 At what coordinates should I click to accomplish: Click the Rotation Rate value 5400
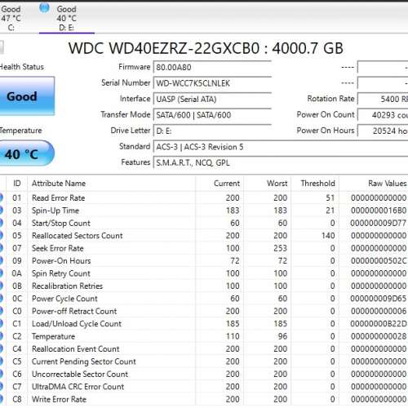tap(383, 99)
